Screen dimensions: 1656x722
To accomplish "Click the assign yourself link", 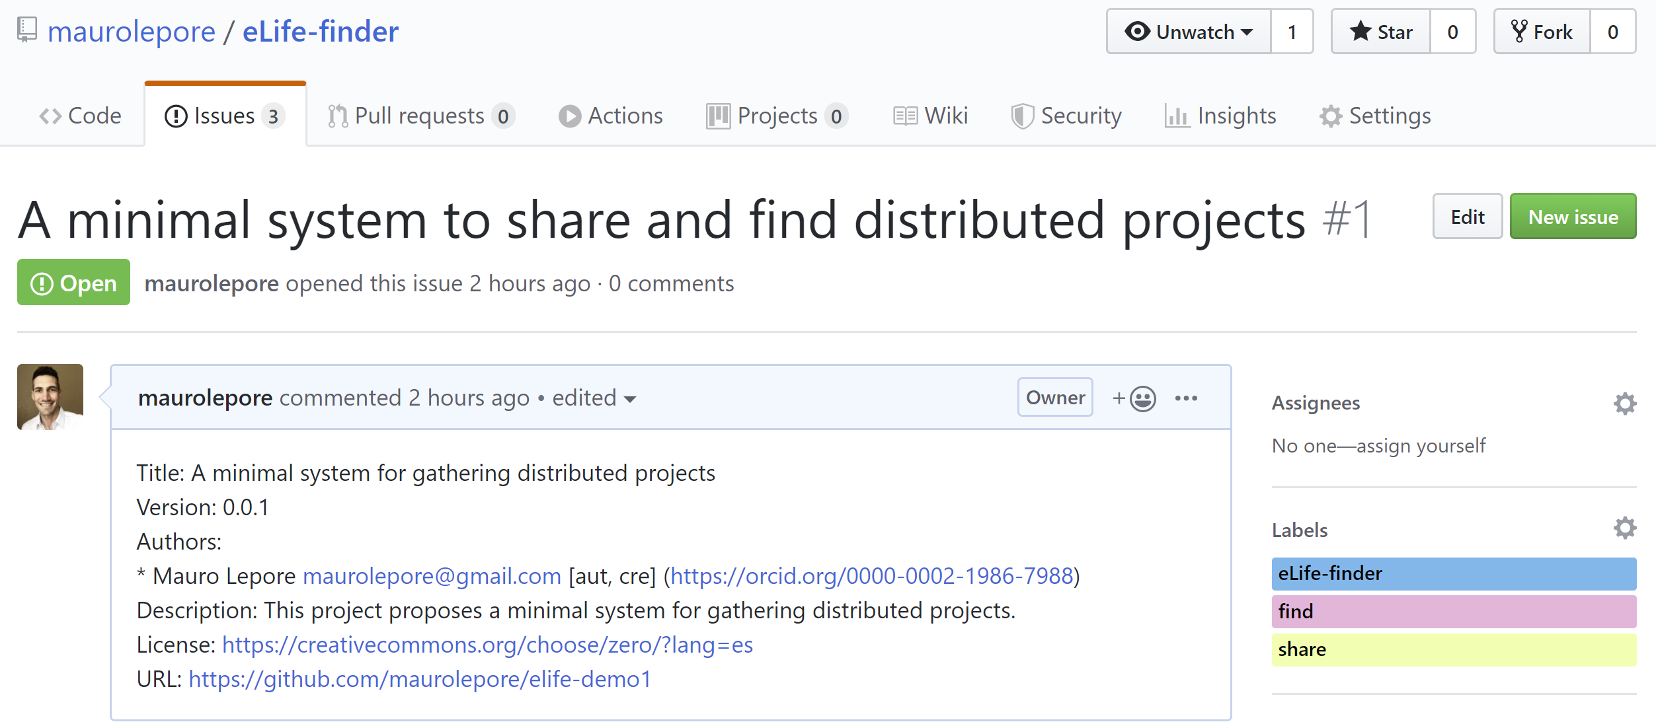I will [1421, 446].
